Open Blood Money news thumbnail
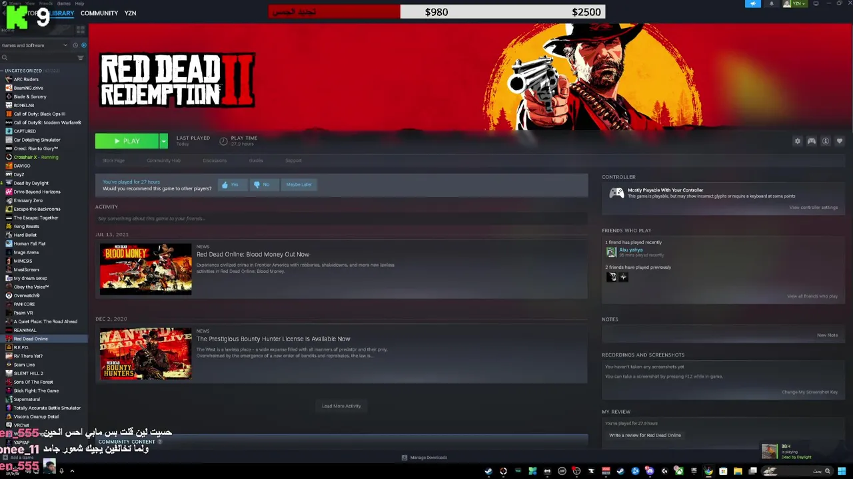This screenshot has height=479, width=853. coord(146,269)
